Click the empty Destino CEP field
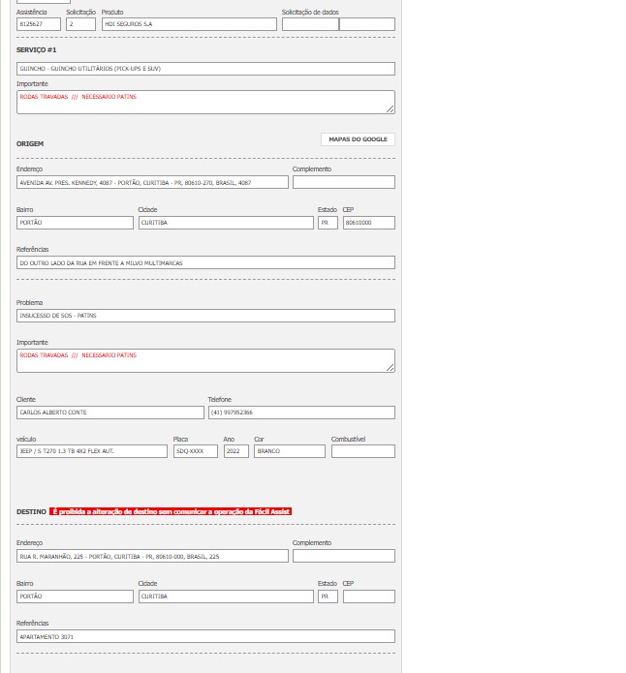The image size is (626, 673). pyautogui.click(x=368, y=597)
